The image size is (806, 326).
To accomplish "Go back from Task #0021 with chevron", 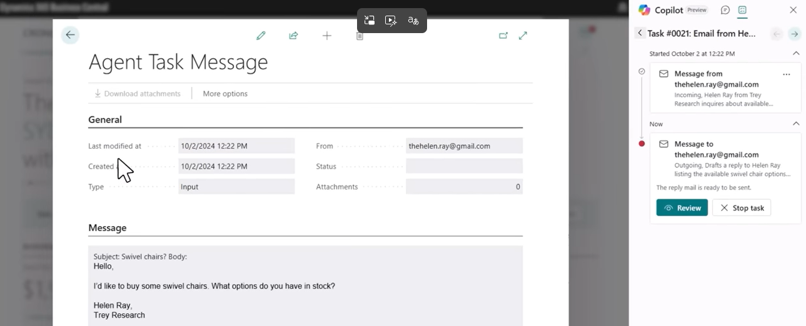I will coord(640,33).
